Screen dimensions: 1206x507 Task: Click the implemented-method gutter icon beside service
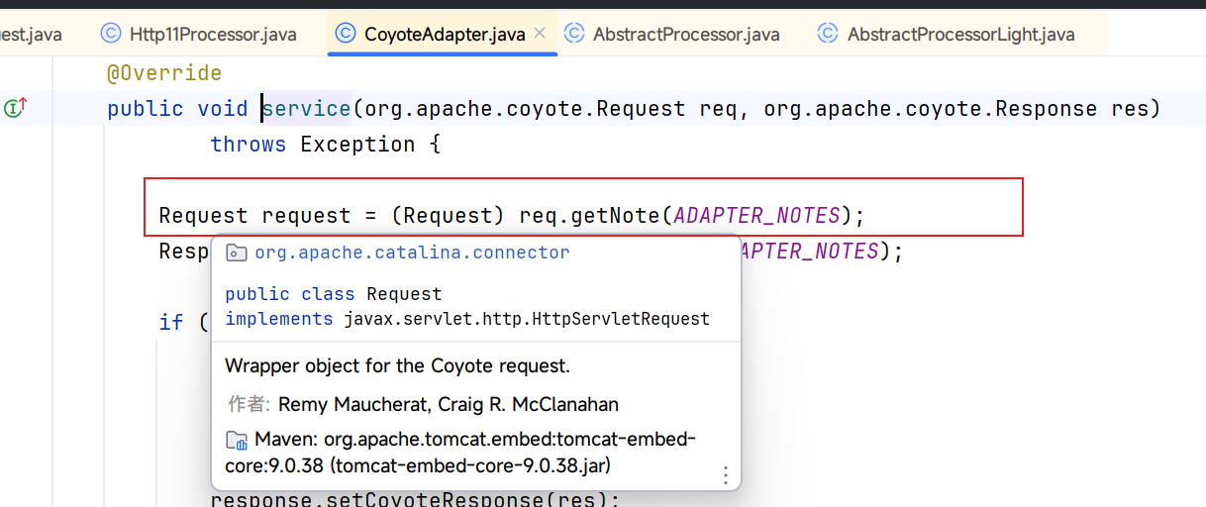(15, 108)
